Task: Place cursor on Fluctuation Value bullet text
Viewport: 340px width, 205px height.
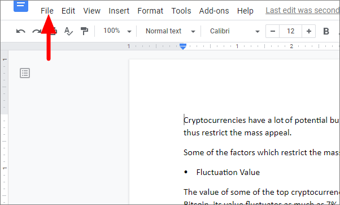Action: click(x=228, y=172)
